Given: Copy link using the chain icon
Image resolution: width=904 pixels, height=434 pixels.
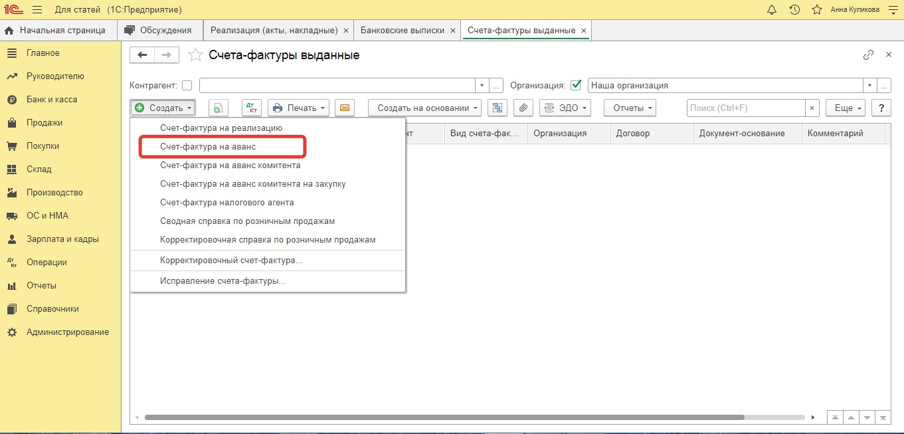Looking at the screenshot, I should [x=868, y=55].
